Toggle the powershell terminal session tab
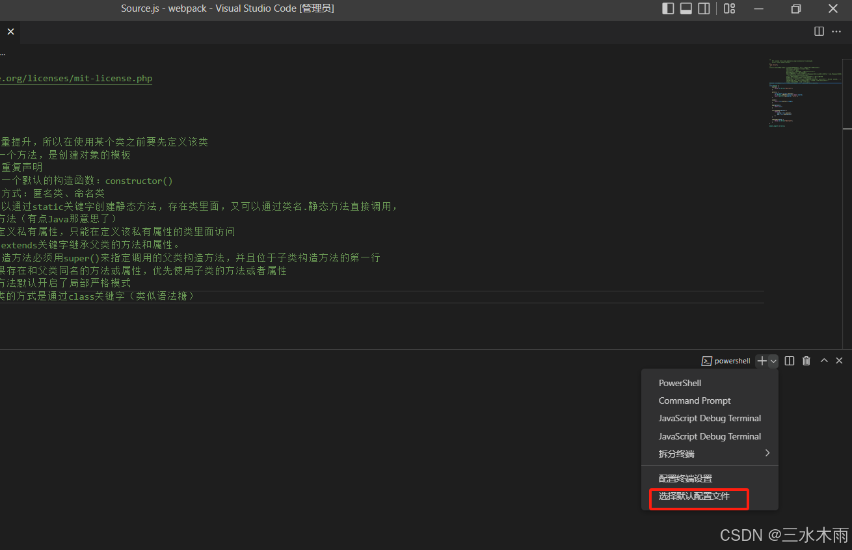Image resolution: width=852 pixels, height=550 pixels. 726,360
